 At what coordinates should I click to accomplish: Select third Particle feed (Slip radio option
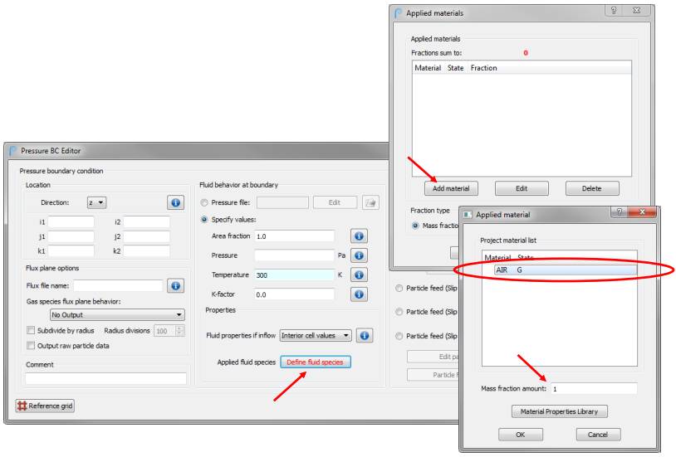pyautogui.click(x=399, y=336)
